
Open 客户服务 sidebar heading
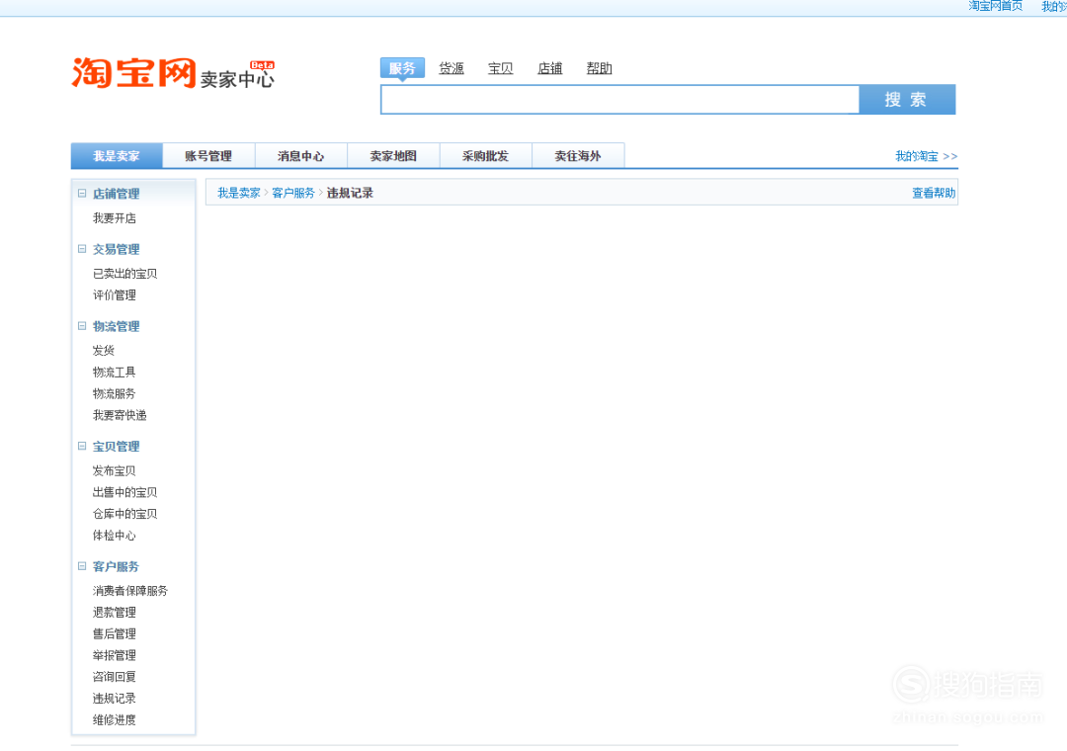point(116,566)
